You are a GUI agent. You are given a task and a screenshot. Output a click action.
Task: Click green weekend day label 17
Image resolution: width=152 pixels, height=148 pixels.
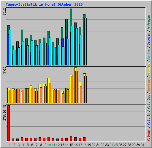coord(80,145)
